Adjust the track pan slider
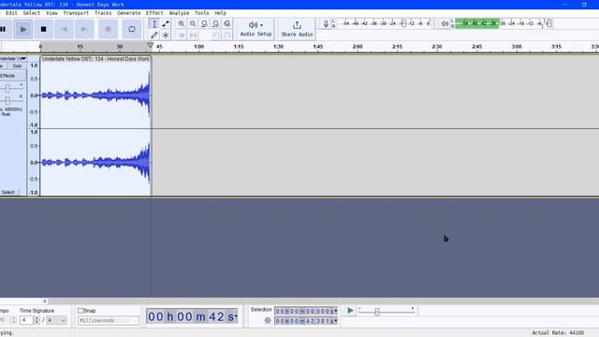The image size is (599, 337). coord(7,100)
